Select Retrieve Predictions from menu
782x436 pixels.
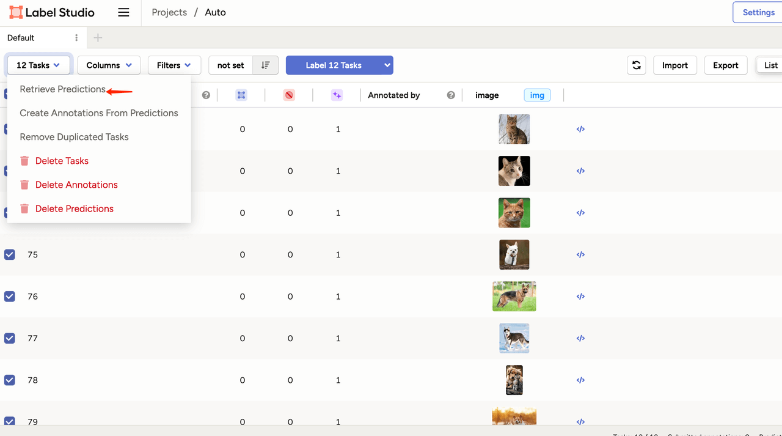(62, 89)
